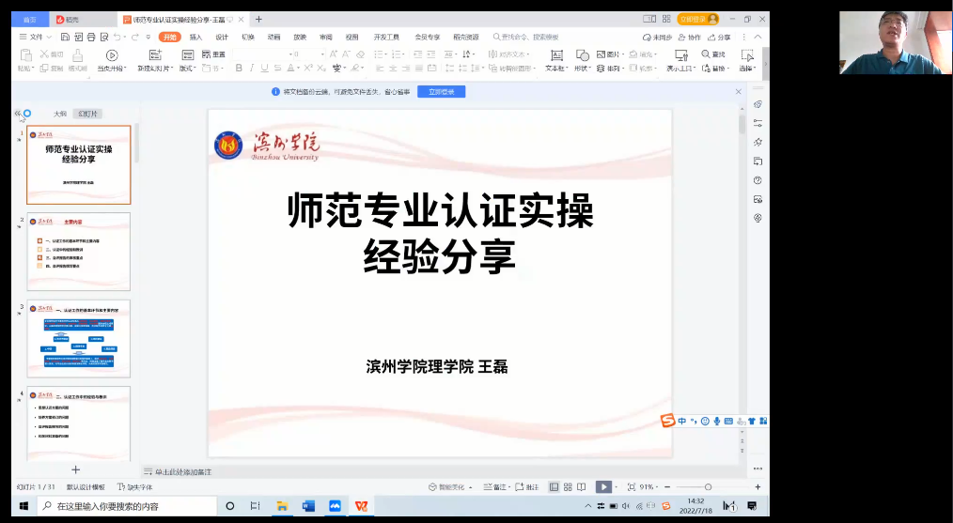953x523 pixels.
Task: Click the Collaborate (协作) button
Action: pos(689,37)
